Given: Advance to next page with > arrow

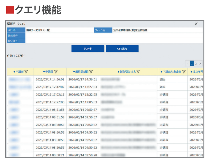Looking at the screenshot, I should coord(200,64).
